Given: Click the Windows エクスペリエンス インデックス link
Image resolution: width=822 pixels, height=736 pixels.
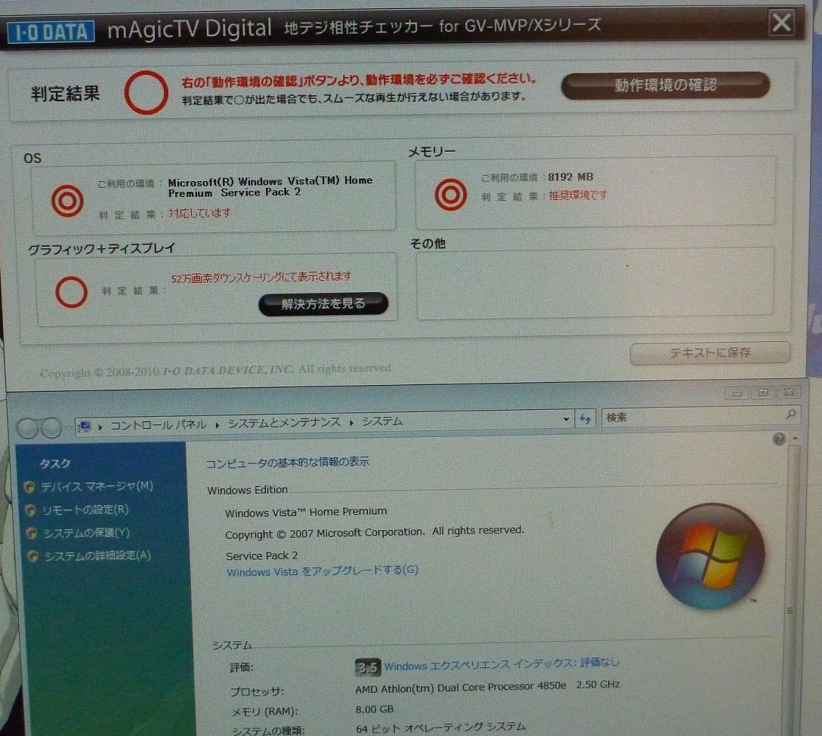Looking at the screenshot, I should click(x=502, y=664).
